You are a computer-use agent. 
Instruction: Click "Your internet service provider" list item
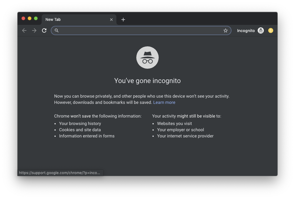pyautogui.click(x=185, y=136)
